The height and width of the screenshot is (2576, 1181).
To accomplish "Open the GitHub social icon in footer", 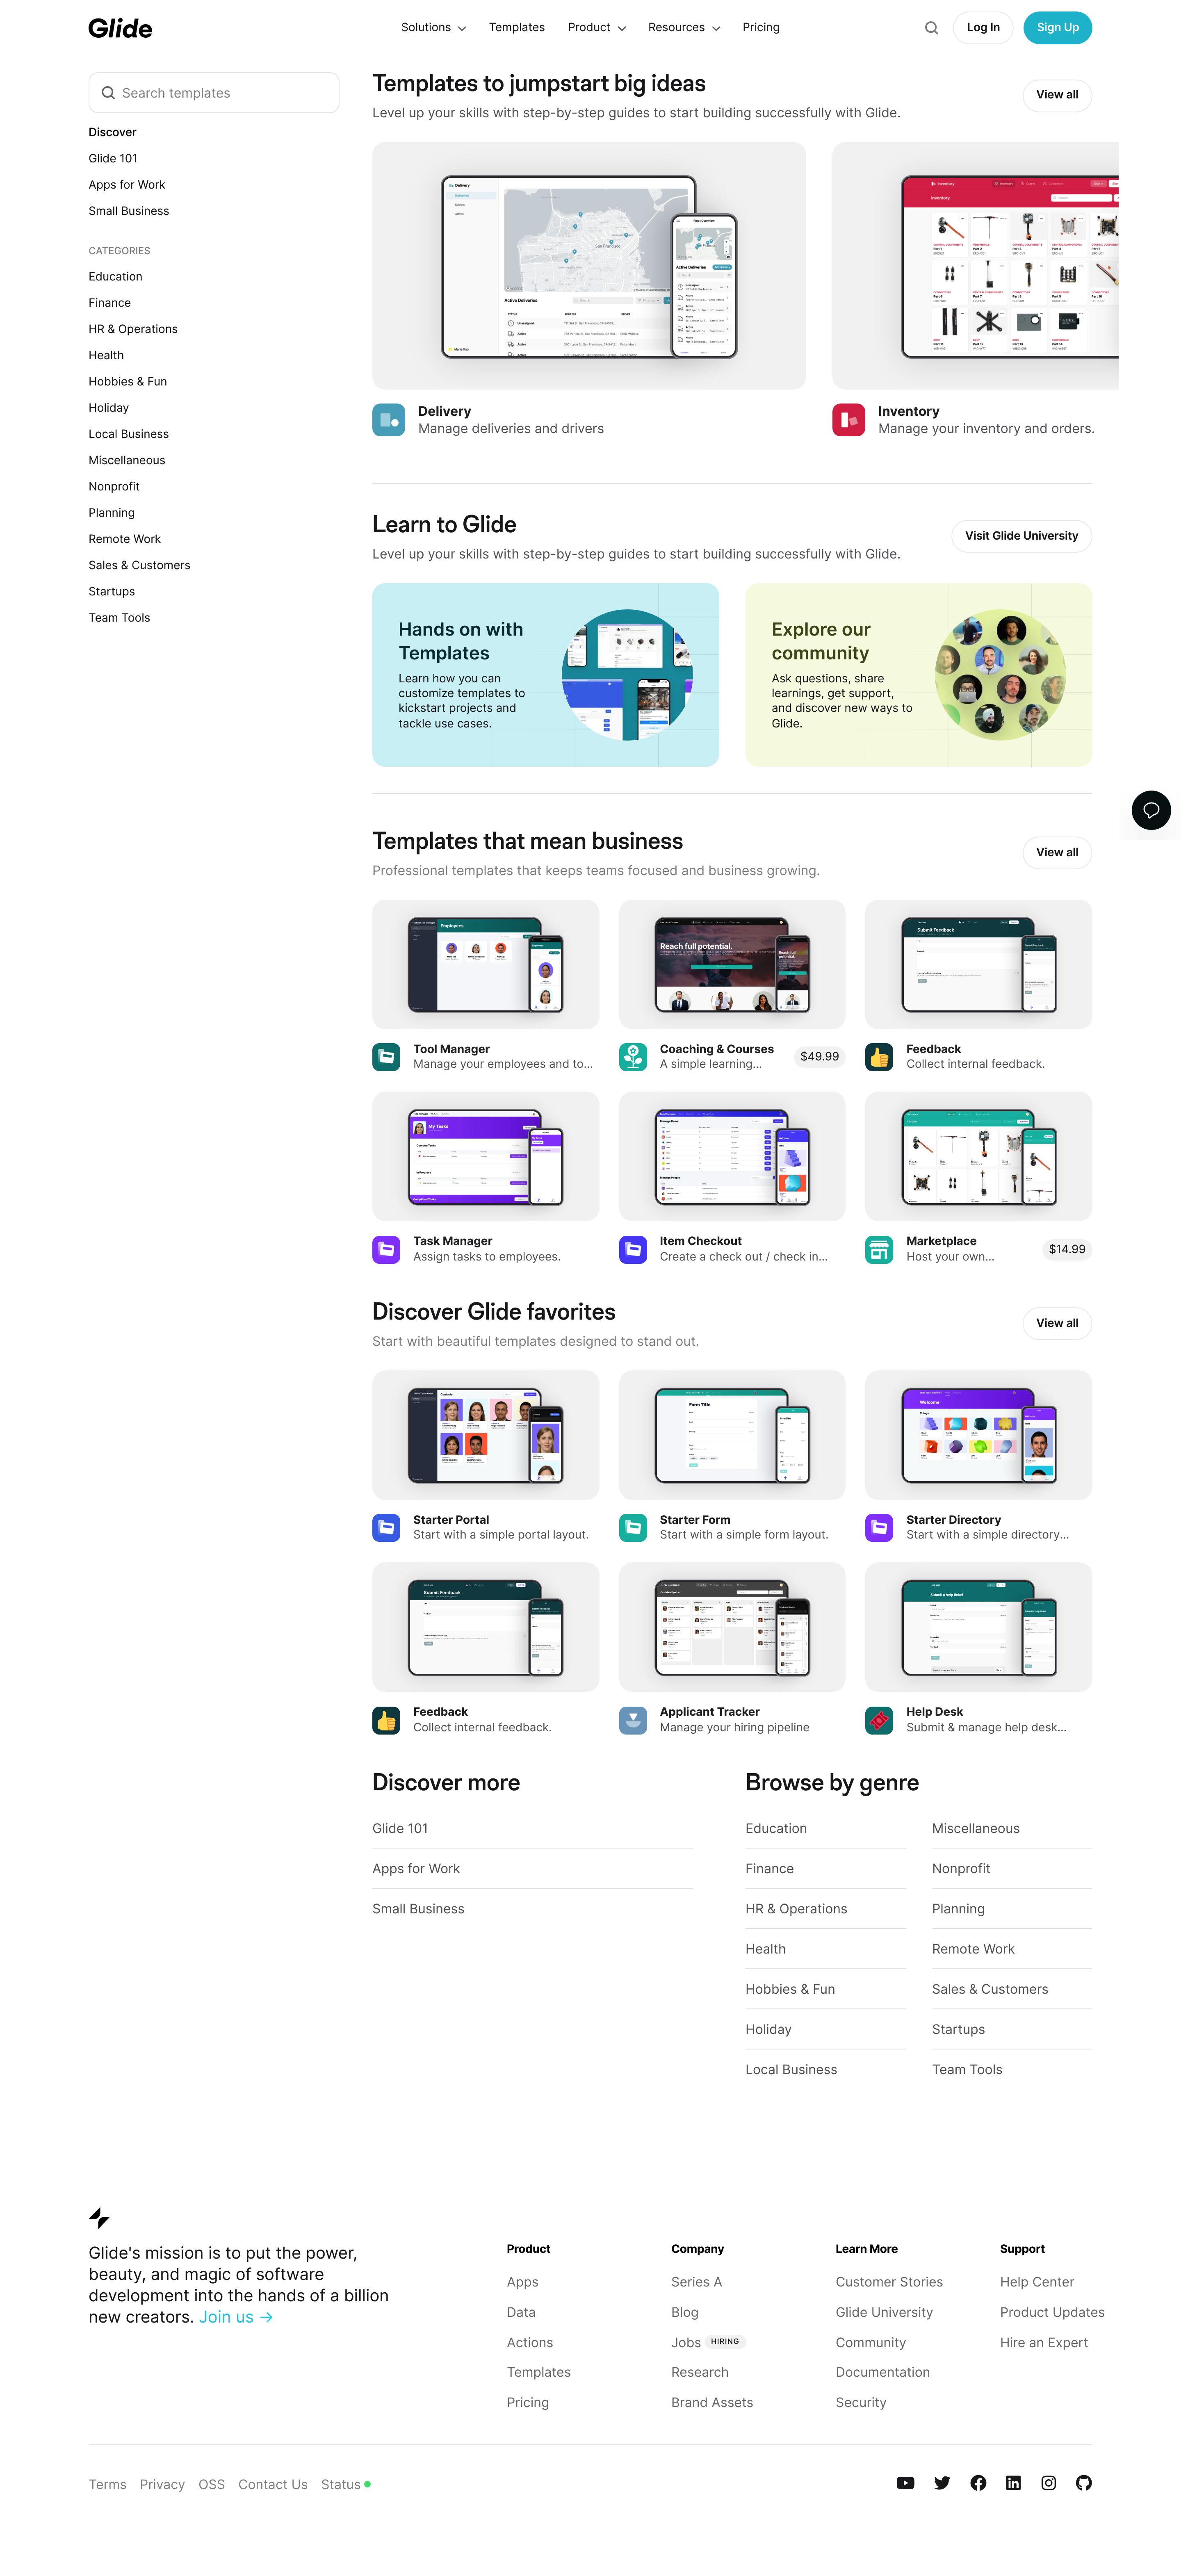I will 1084,2483.
